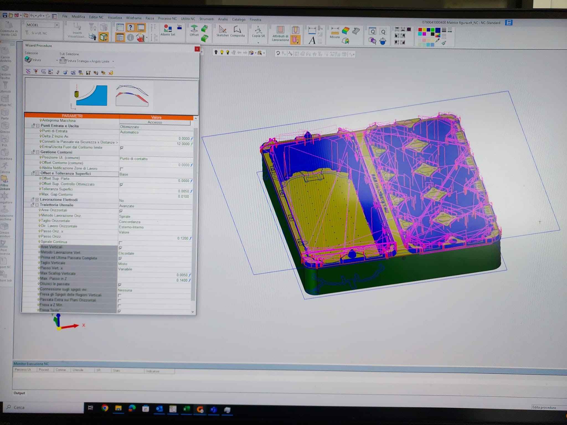The width and height of the screenshot is (567, 425).
Task: Expand the Lavorazione Elettrodi group
Action: [x=37, y=199]
